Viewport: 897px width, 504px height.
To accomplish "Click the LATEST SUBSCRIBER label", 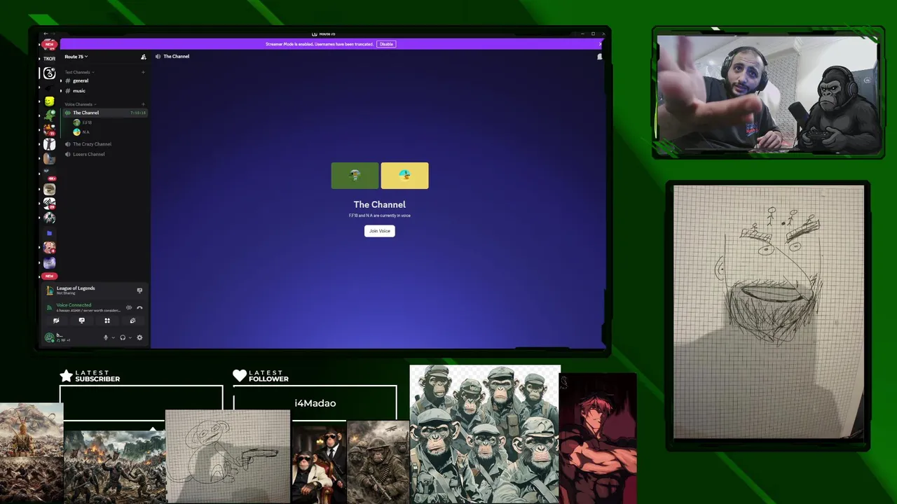I will [97, 376].
